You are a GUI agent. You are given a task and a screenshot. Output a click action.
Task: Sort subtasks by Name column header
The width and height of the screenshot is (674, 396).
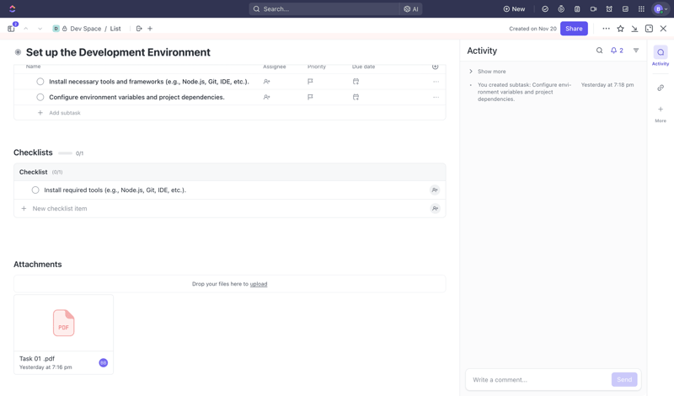[33, 67]
